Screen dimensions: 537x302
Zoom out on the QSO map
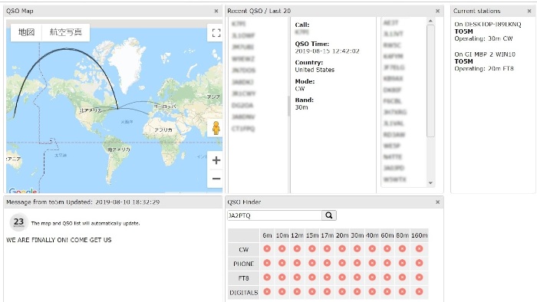point(216,179)
